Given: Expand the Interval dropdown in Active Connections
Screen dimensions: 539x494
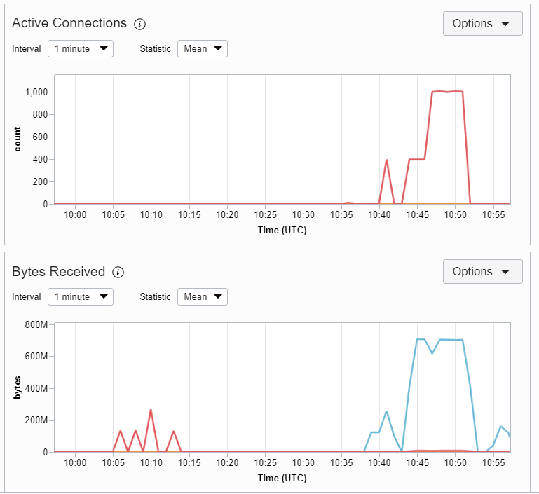Looking at the screenshot, I should coord(81,49).
